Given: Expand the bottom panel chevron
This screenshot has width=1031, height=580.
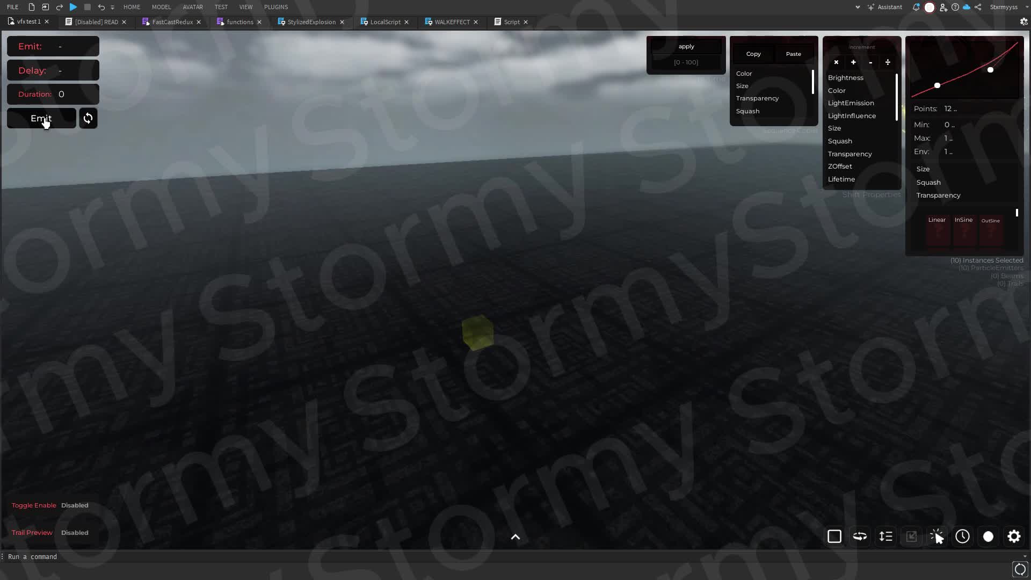Looking at the screenshot, I should (x=515, y=537).
